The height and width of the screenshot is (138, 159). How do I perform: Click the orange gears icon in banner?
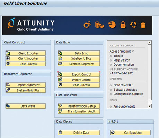point(87,25)
